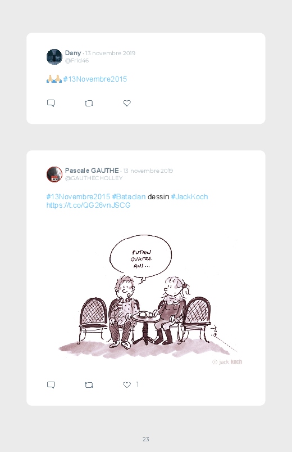Retweet Dany's #13Novembre2015 tweet
The image size is (292, 452).
click(x=89, y=103)
